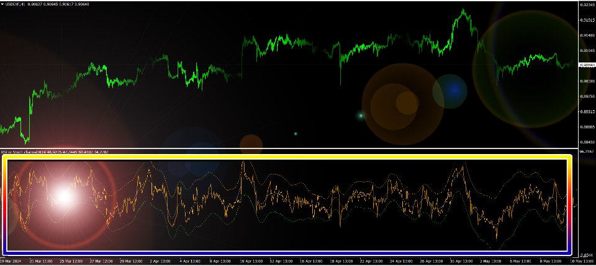Click the 0.89750 price level on the scale

tap(587, 97)
